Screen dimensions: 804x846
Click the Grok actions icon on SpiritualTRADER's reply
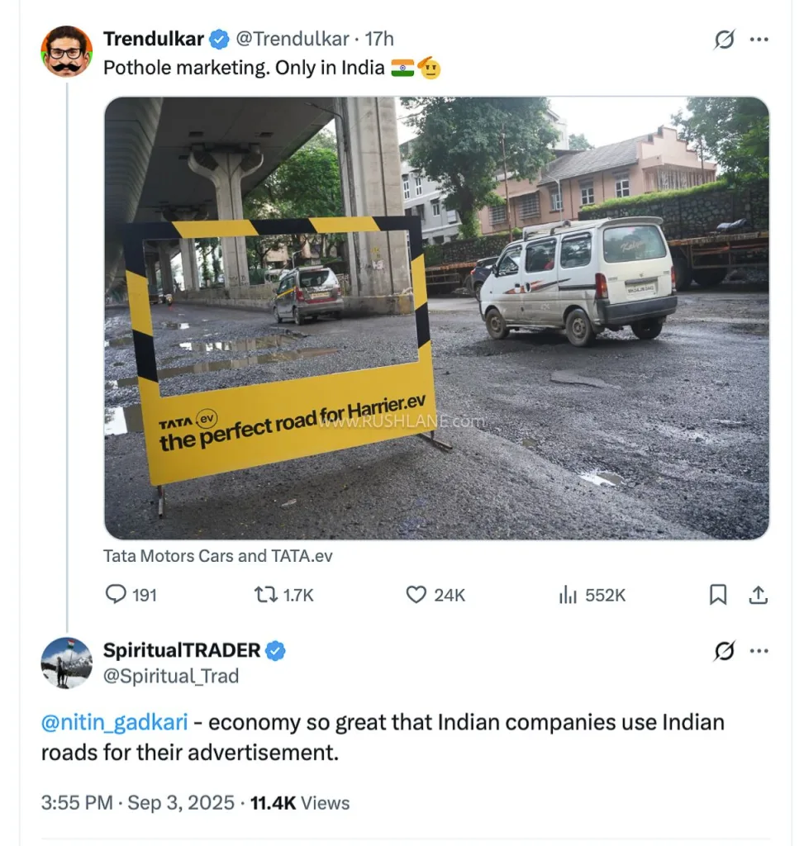click(x=725, y=651)
